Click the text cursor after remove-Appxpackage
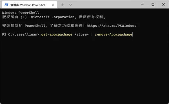This screenshot has height=104, width=169. [x=132, y=34]
